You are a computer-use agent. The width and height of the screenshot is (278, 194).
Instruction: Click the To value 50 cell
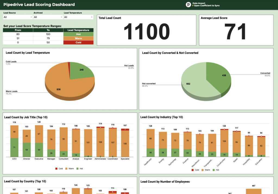[48, 42]
